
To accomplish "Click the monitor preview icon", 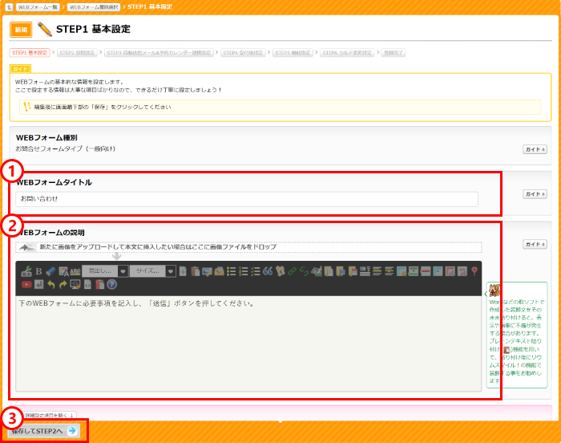I will coord(75,285).
